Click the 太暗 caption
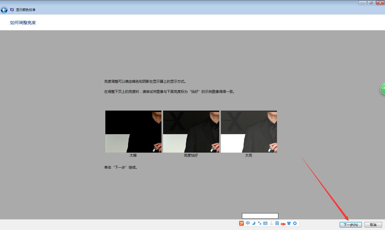 (133, 155)
